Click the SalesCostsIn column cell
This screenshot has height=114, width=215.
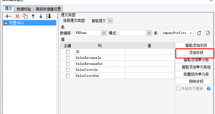click(100, 70)
